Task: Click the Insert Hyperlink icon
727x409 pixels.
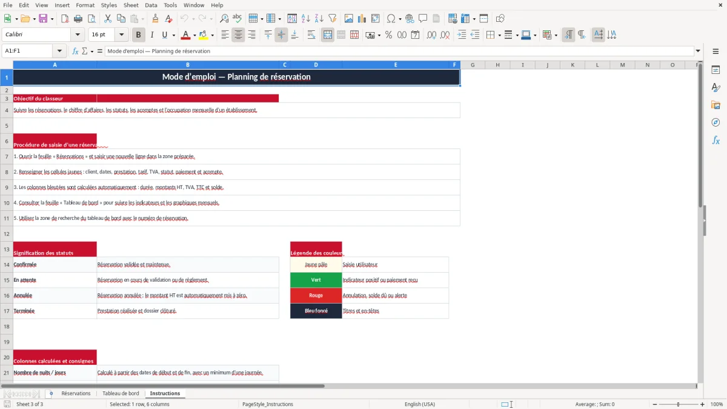Action: tap(410, 19)
